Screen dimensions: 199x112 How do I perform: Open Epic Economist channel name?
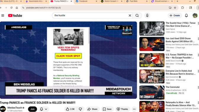point(172,77)
